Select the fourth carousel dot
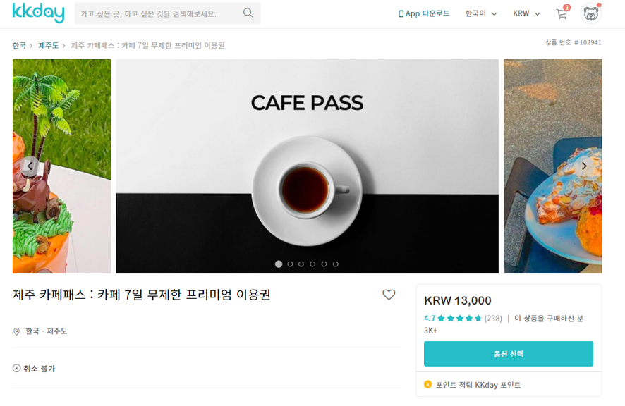This screenshot has width=625, height=406. (312, 264)
